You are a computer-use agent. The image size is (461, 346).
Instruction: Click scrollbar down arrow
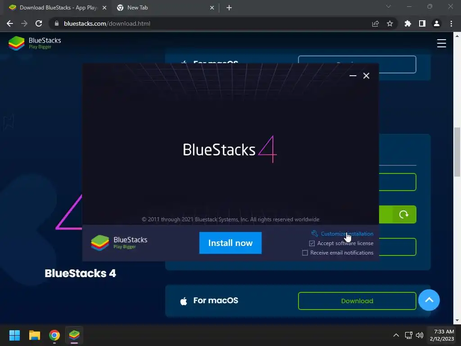[x=457, y=320]
